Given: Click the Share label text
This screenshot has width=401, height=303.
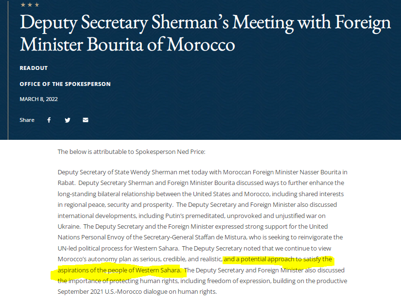Looking at the screenshot, I should click(x=27, y=120).
